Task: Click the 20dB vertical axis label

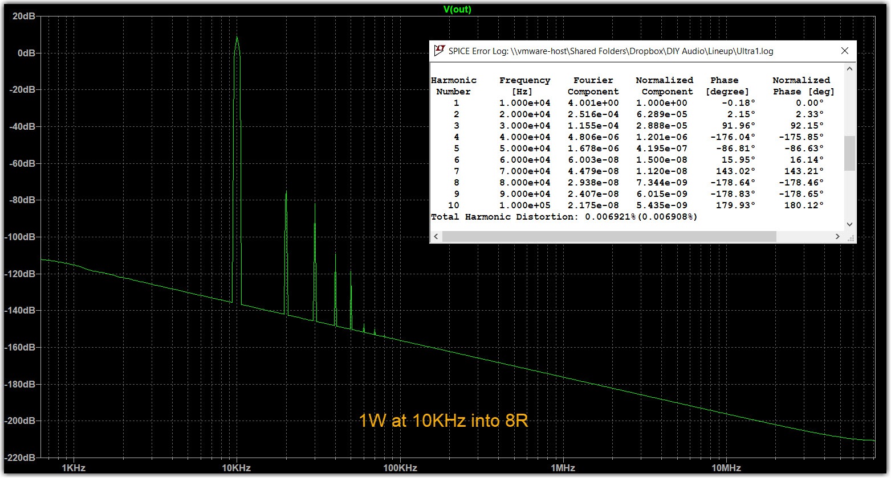Action: [24, 16]
